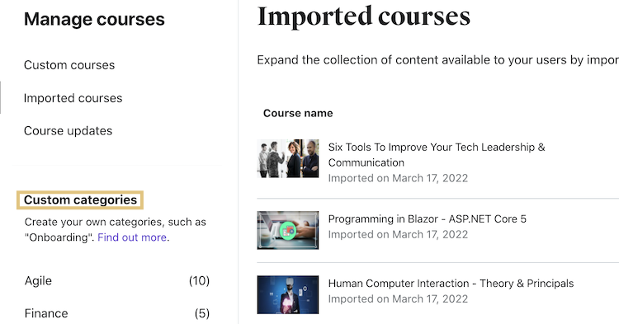Click the Blazor import date text
The image size is (619, 324).
tap(398, 234)
